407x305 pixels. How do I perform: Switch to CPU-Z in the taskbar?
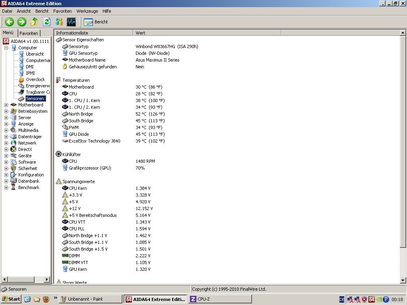coord(220,299)
